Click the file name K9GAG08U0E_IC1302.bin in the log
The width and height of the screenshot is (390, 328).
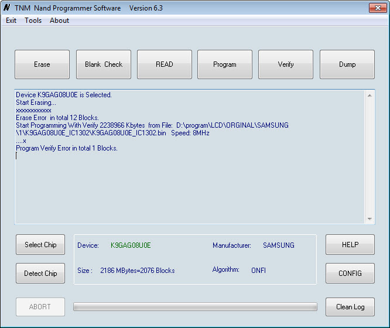point(129,133)
